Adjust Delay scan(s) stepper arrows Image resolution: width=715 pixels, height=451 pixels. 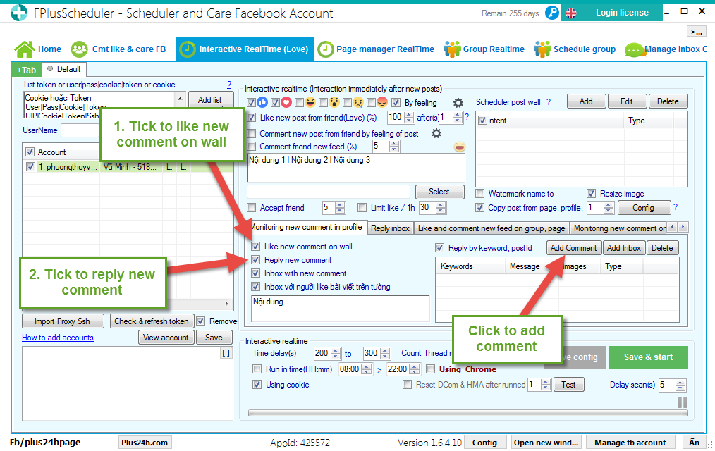click(x=680, y=385)
